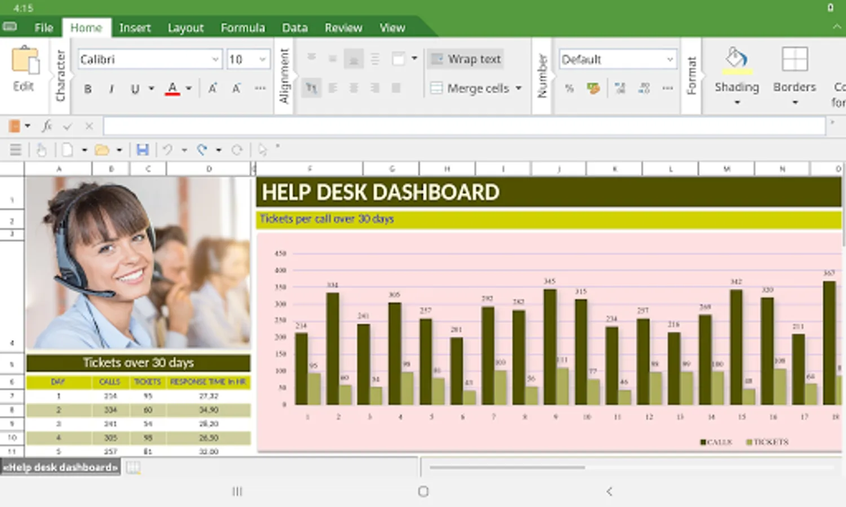Open the function (fx) insert icon
The image size is (846, 507).
click(x=47, y=126)
